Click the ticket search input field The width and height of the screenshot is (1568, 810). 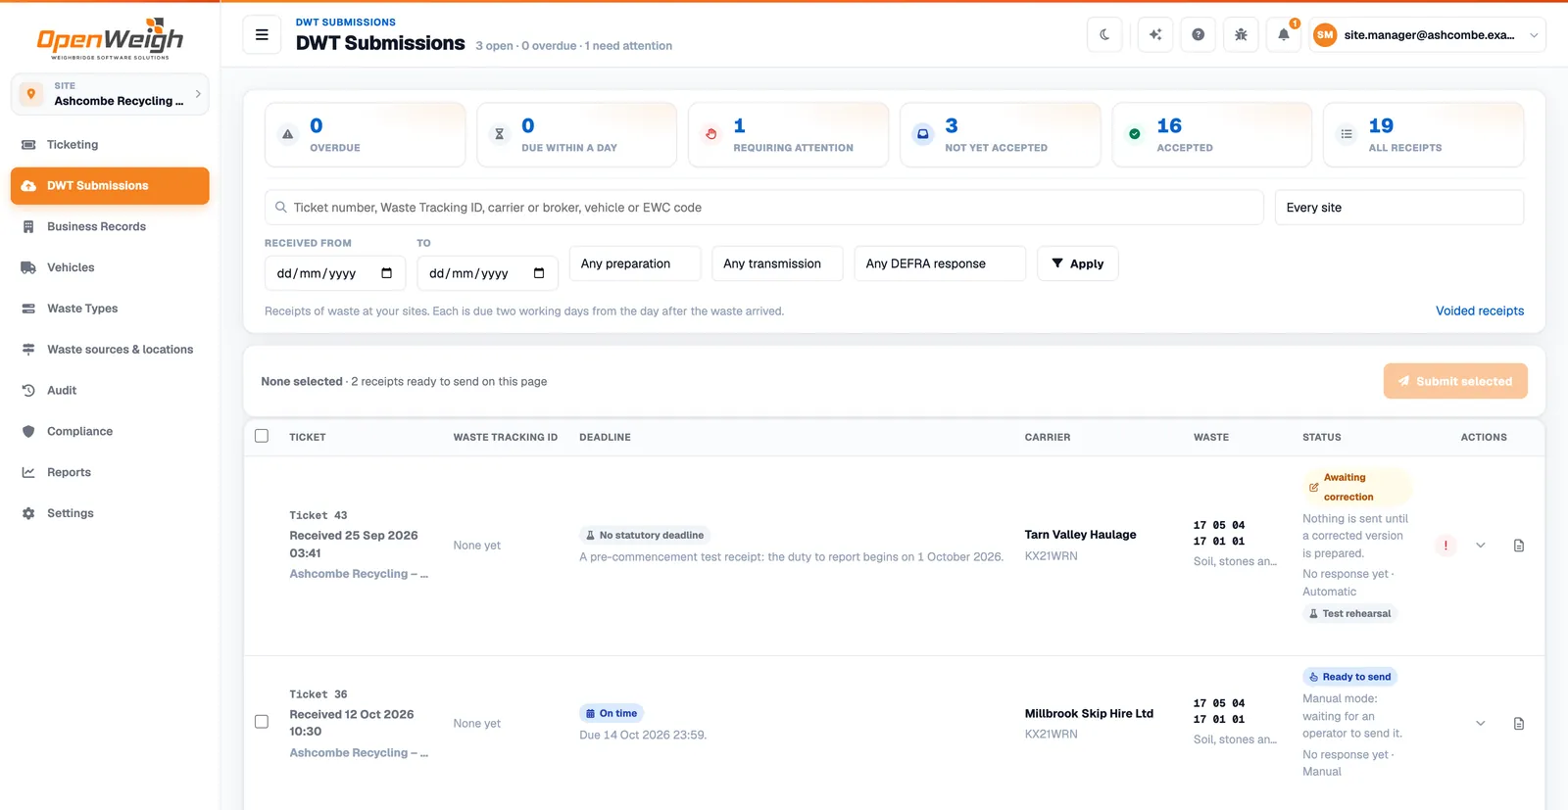763,208
